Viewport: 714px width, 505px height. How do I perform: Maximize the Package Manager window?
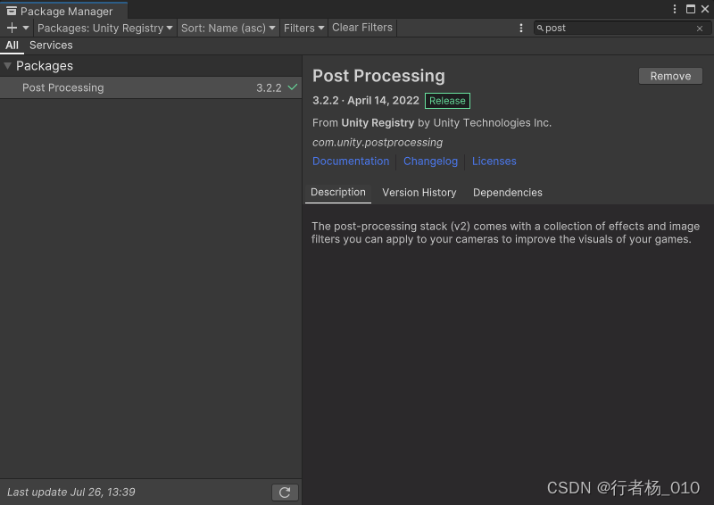point(690,9)
